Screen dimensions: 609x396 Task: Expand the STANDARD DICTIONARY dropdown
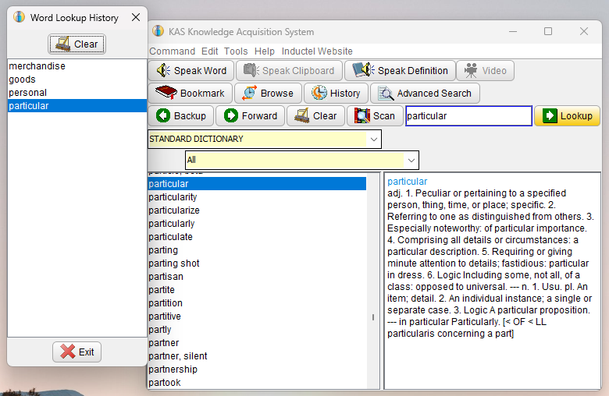click(x=374, y=139)
